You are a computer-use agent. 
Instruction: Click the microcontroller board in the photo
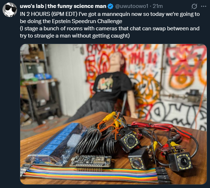point(90,162)
